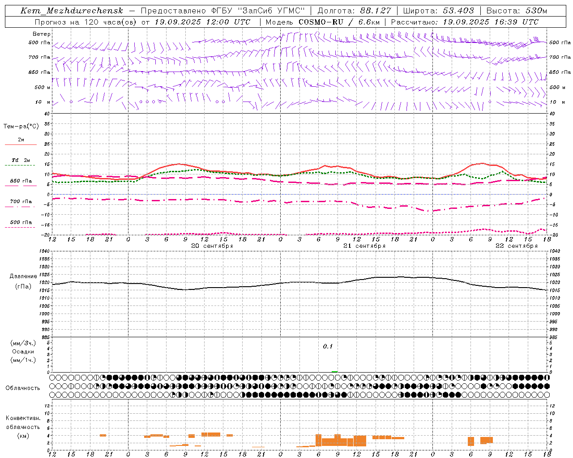Viewport: 573px width, 458px height.
Task: Click the (мм/3ч.) precipitation unit label
Action: pos(23,343)
